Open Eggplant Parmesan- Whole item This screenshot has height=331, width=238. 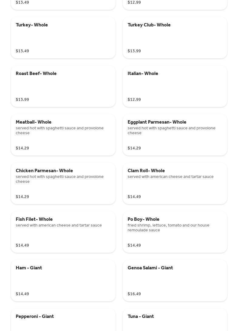pos(175,135)
